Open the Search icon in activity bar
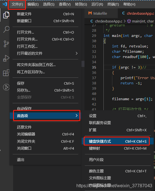 6,29
